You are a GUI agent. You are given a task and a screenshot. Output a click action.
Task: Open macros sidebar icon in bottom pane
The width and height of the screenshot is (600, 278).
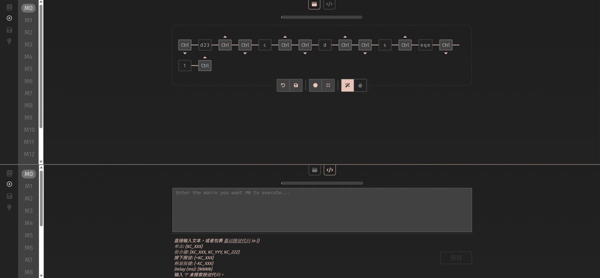[9, 184]
